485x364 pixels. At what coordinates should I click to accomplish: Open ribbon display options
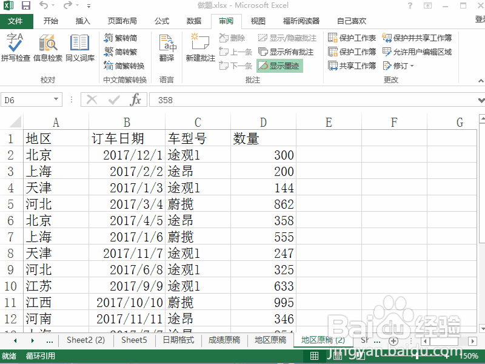(427, 5)
